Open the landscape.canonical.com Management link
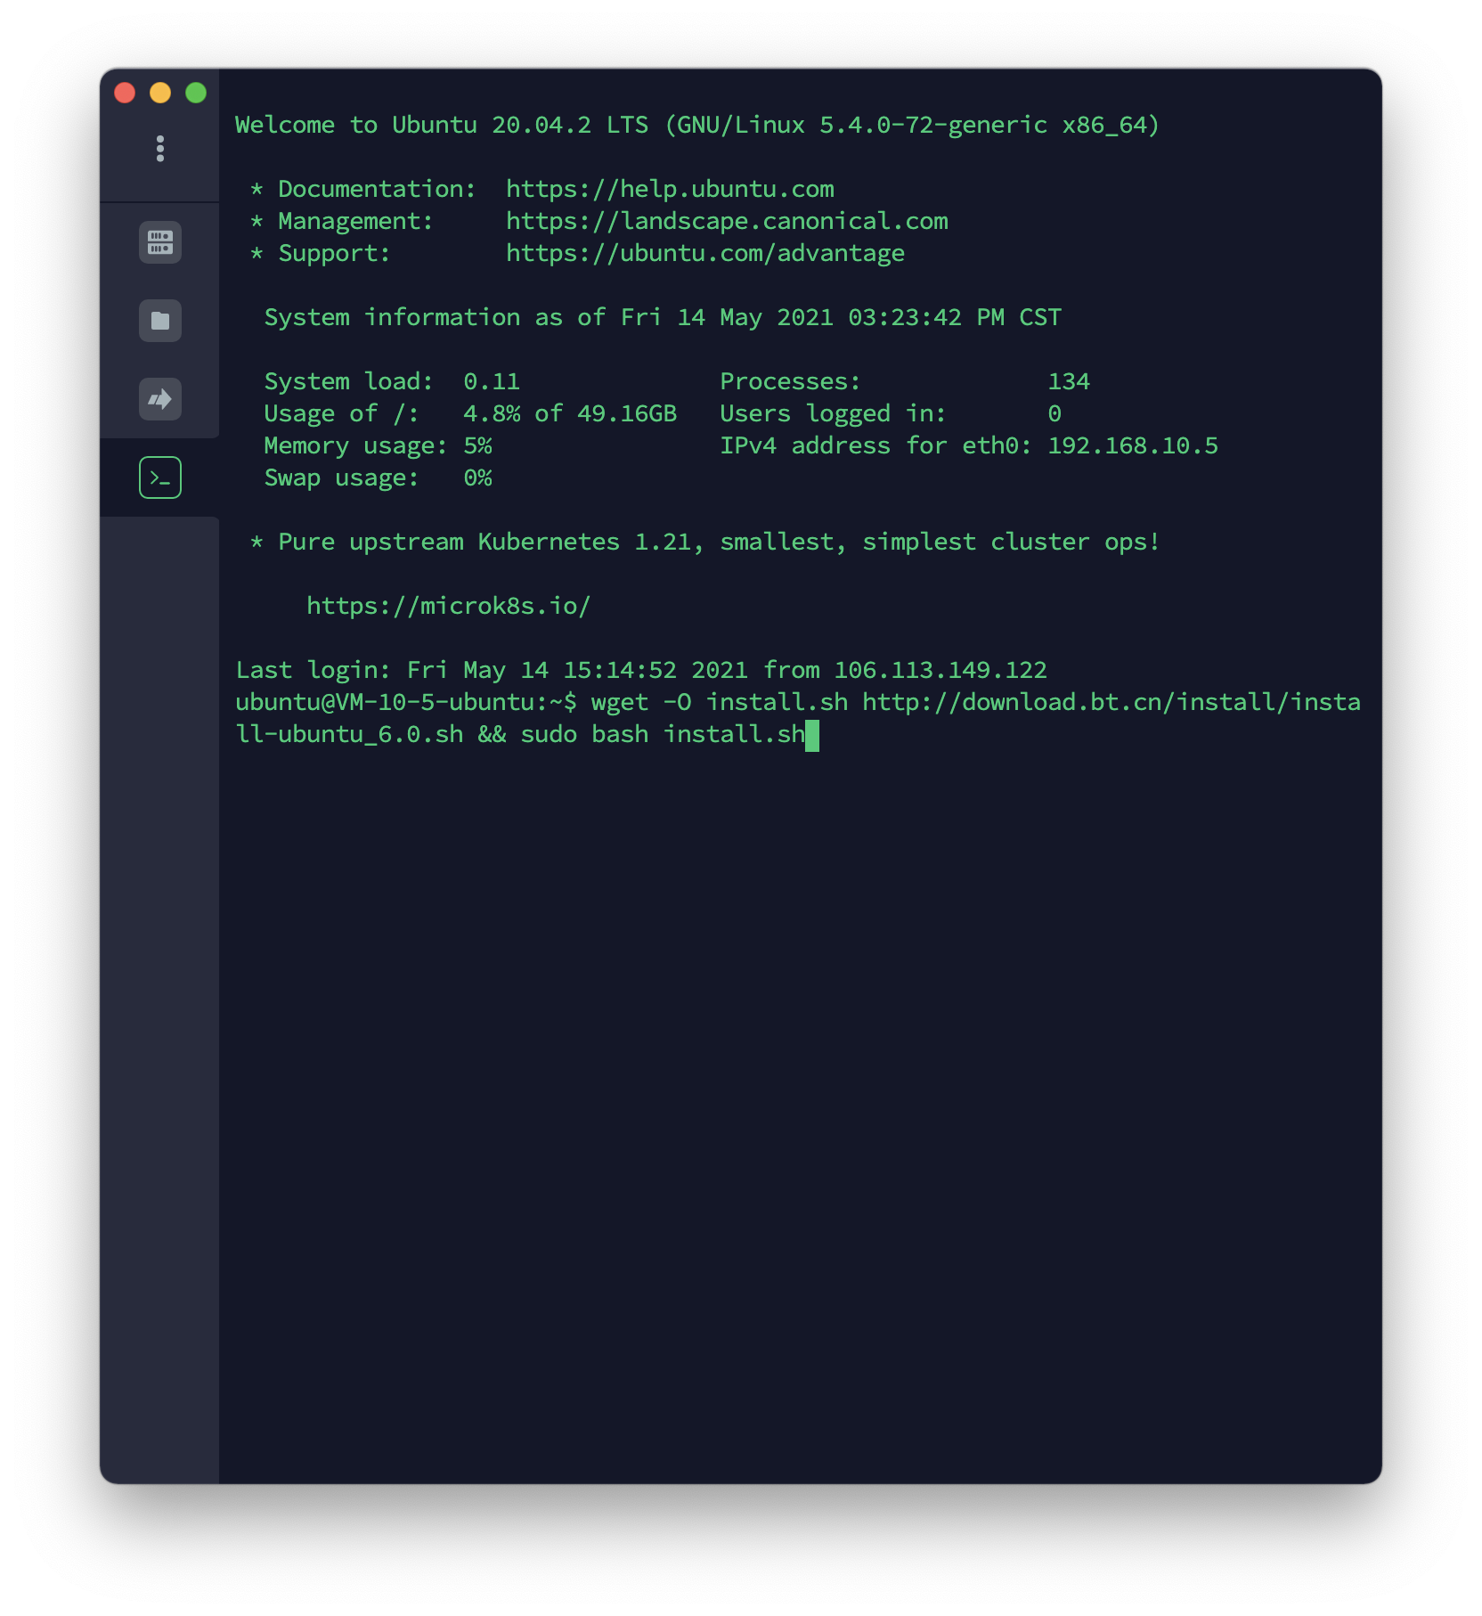The height and width of the screenshot is (1616, 1482). (727, 220)
